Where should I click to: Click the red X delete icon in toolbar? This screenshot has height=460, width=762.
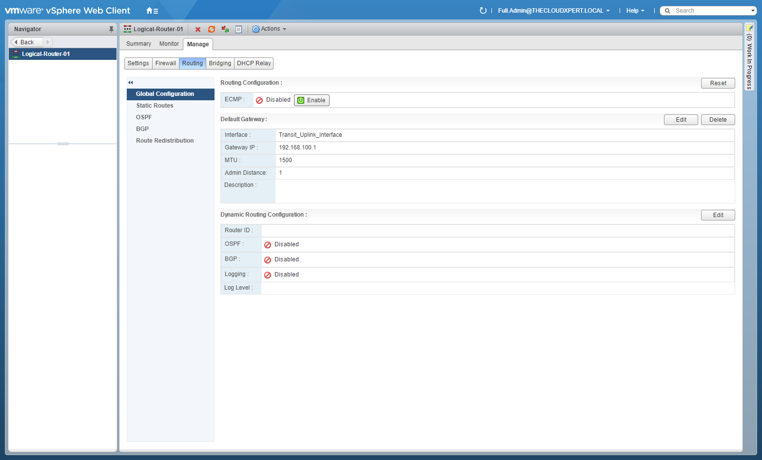[198, 29]
